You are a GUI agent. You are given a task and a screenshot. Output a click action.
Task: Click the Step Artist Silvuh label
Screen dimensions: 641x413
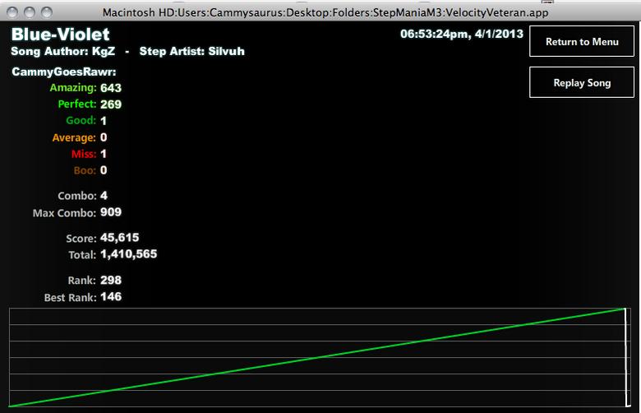coord(191,51)
